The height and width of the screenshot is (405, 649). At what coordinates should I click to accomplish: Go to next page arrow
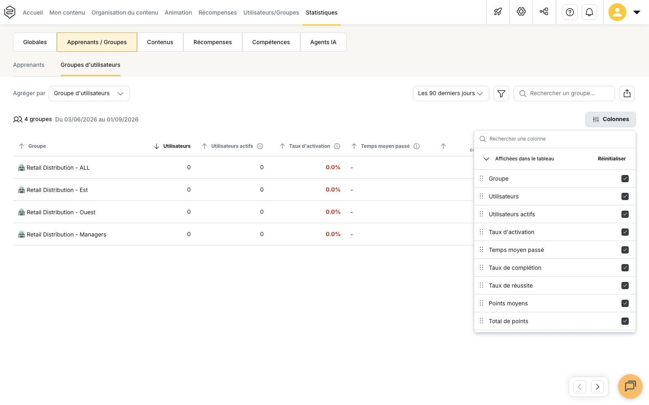point(597,387)
